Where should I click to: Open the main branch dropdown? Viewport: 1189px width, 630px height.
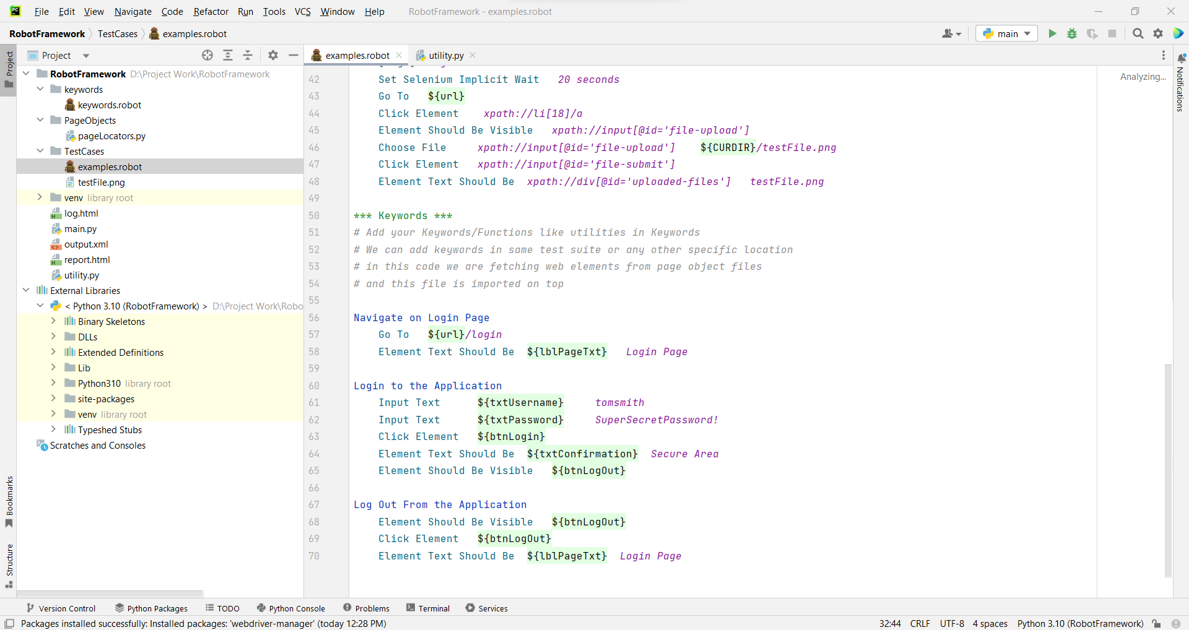click(1006, 33)
